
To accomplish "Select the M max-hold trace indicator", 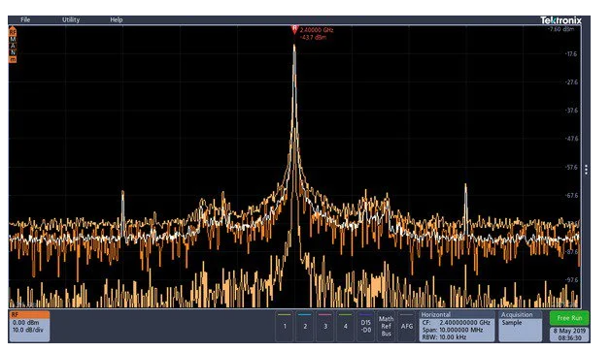I will click(13, 40).
